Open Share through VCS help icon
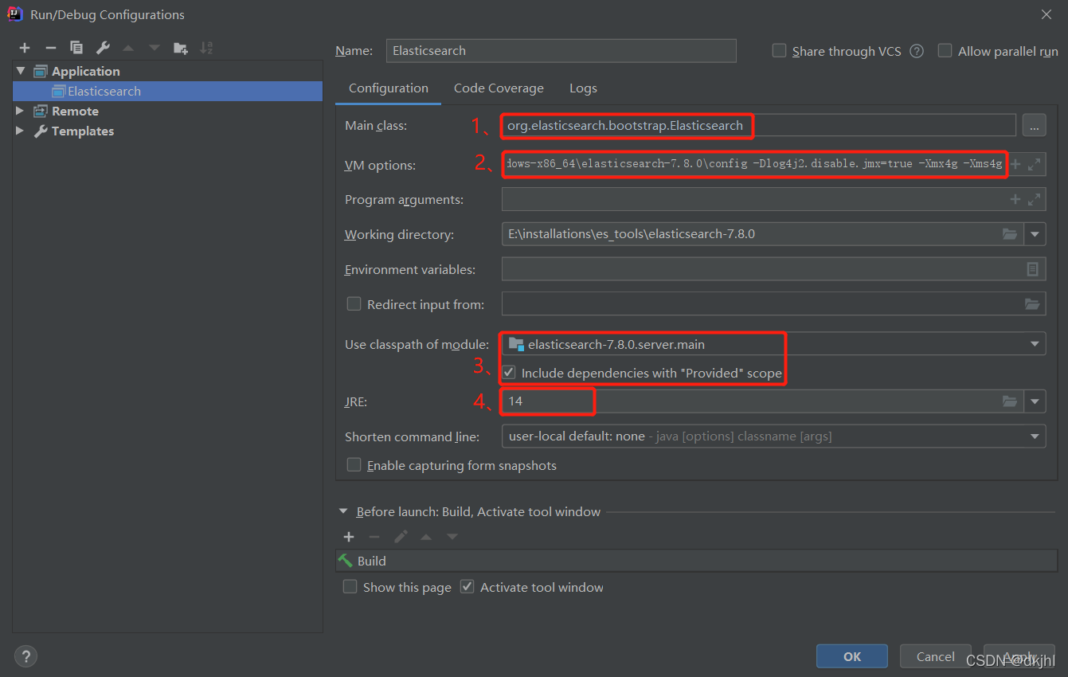 click(917, 51)
